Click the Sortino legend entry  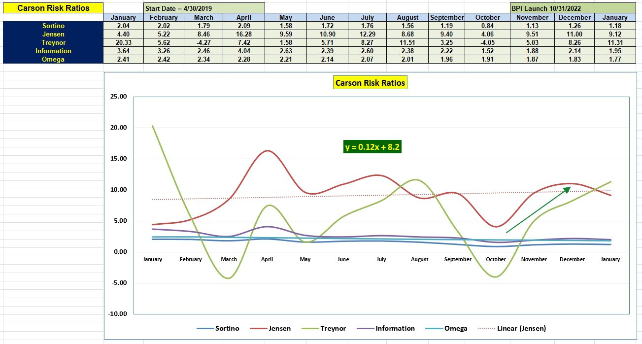coord(218,328)
